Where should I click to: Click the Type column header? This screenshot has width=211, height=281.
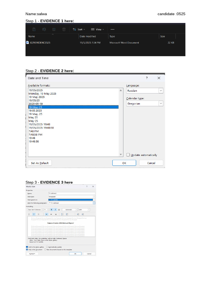point(112,36)
